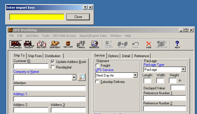The image size is (197, 114).
Task: Open the Address book toolbar icon
Action: 94,44
